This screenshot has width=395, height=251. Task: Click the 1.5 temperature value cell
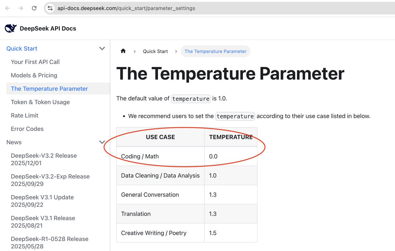(231, 233)
